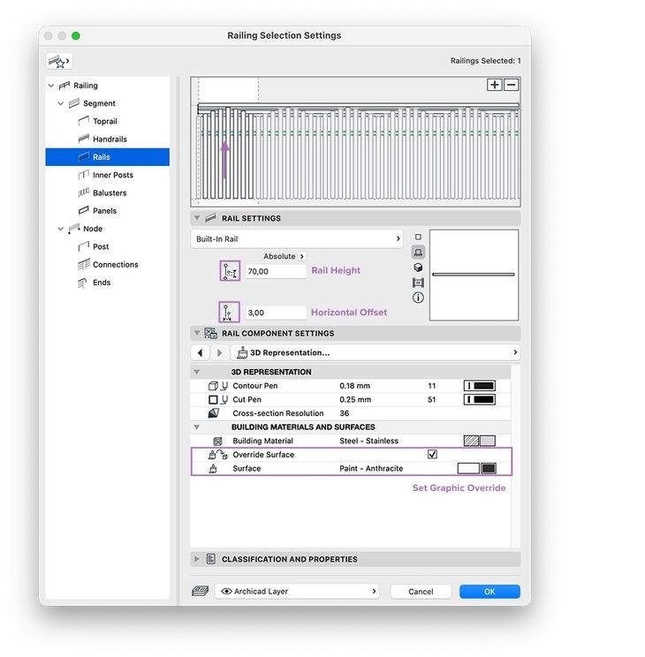The image size is (645, 657).
Task: Toggle the Override Surface checkbox
Action: coord(432,455)
